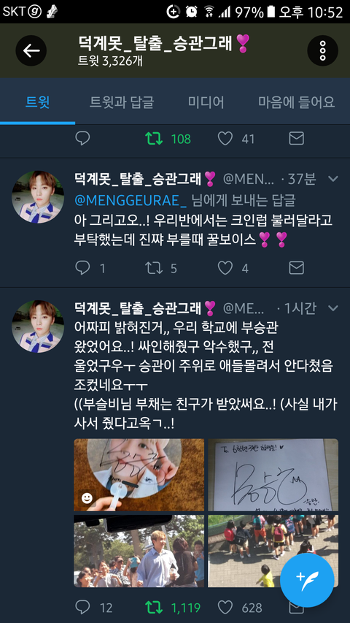Toggle retweet showing 108 count
The height and width of the screenshot is (623, 350).
click(x=154, y=138)
